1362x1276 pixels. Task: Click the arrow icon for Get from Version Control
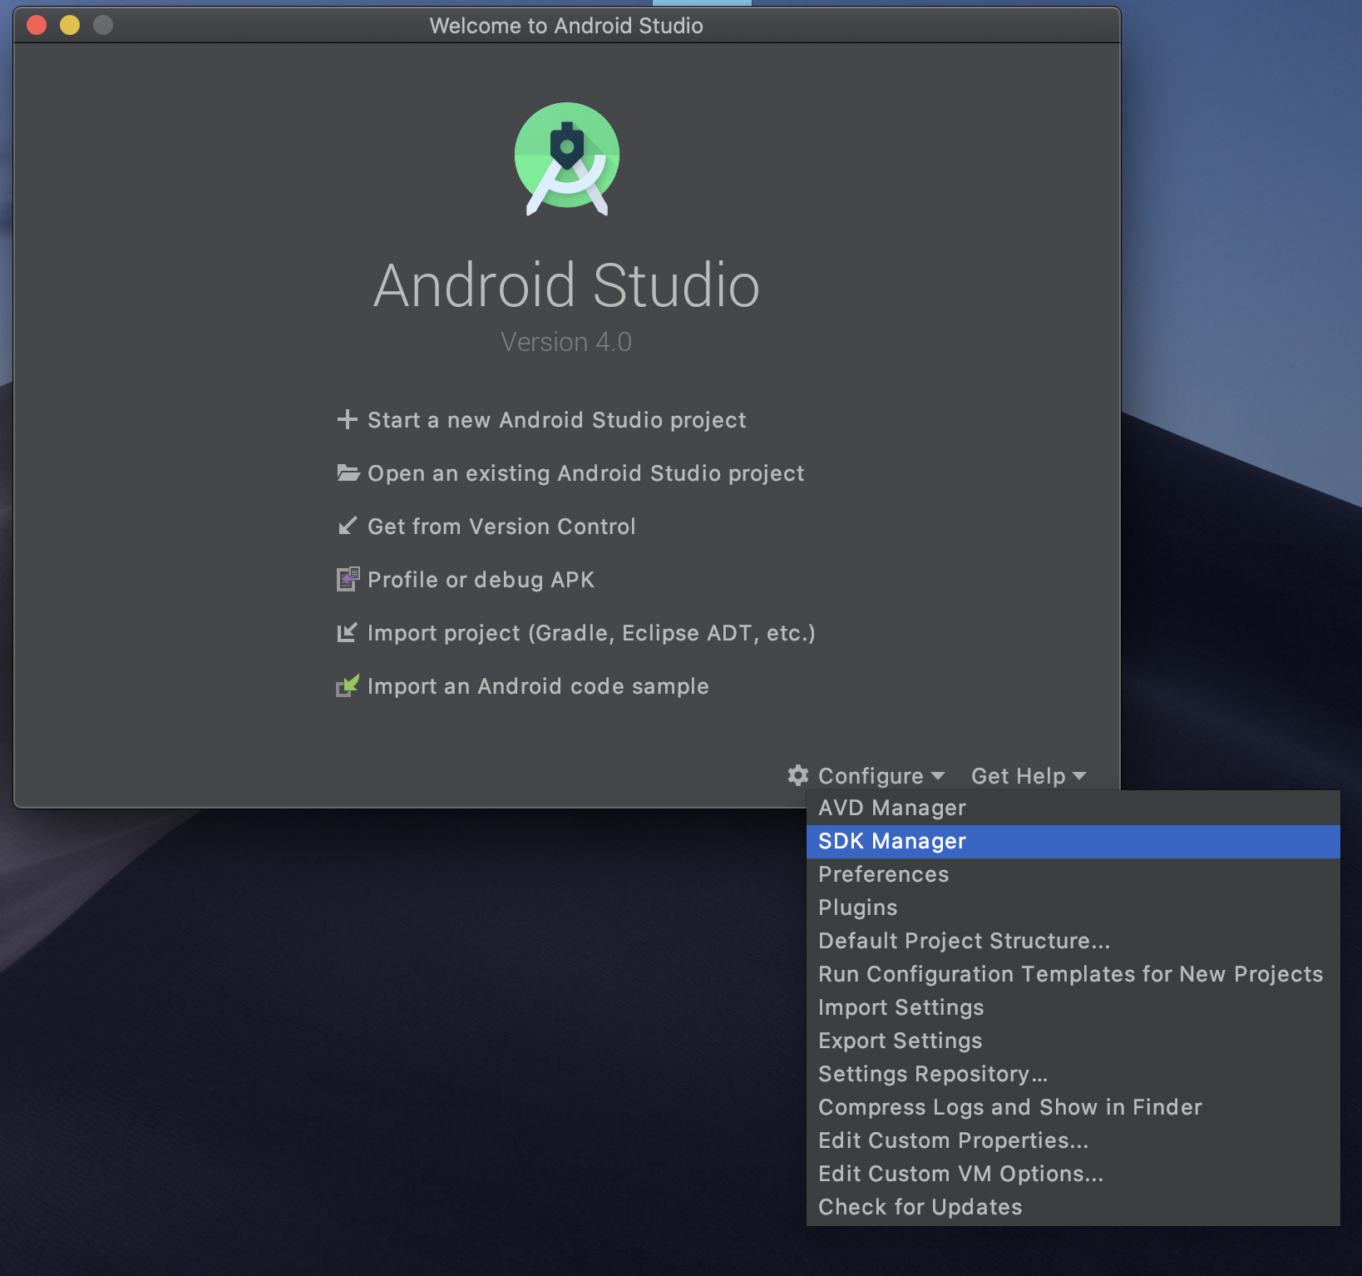(x=348, y=526)
